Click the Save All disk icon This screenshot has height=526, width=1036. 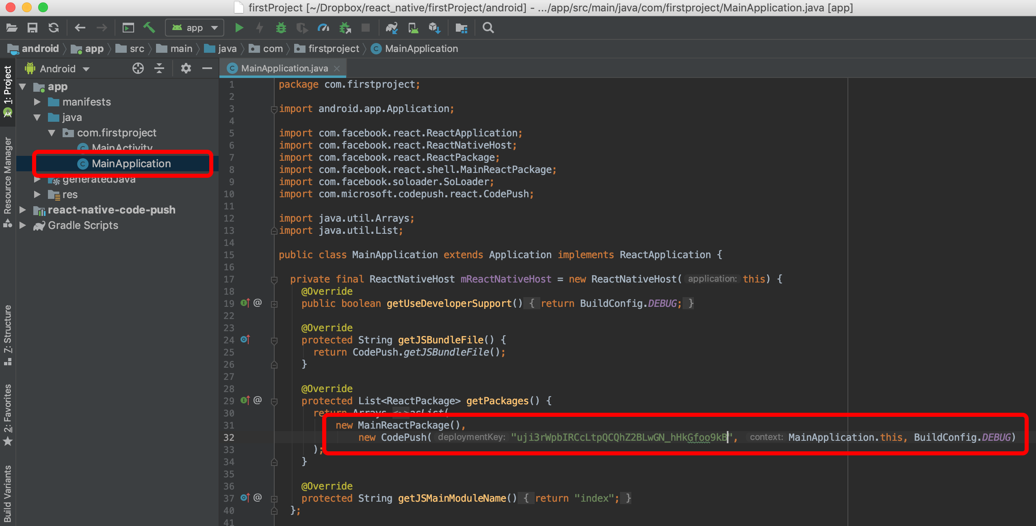tap(33, 28)
